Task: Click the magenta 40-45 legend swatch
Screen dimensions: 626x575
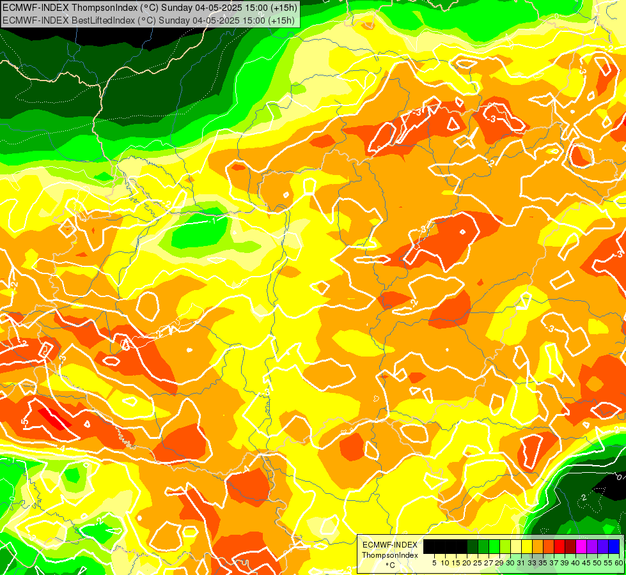Action: (x=581, y=546)
